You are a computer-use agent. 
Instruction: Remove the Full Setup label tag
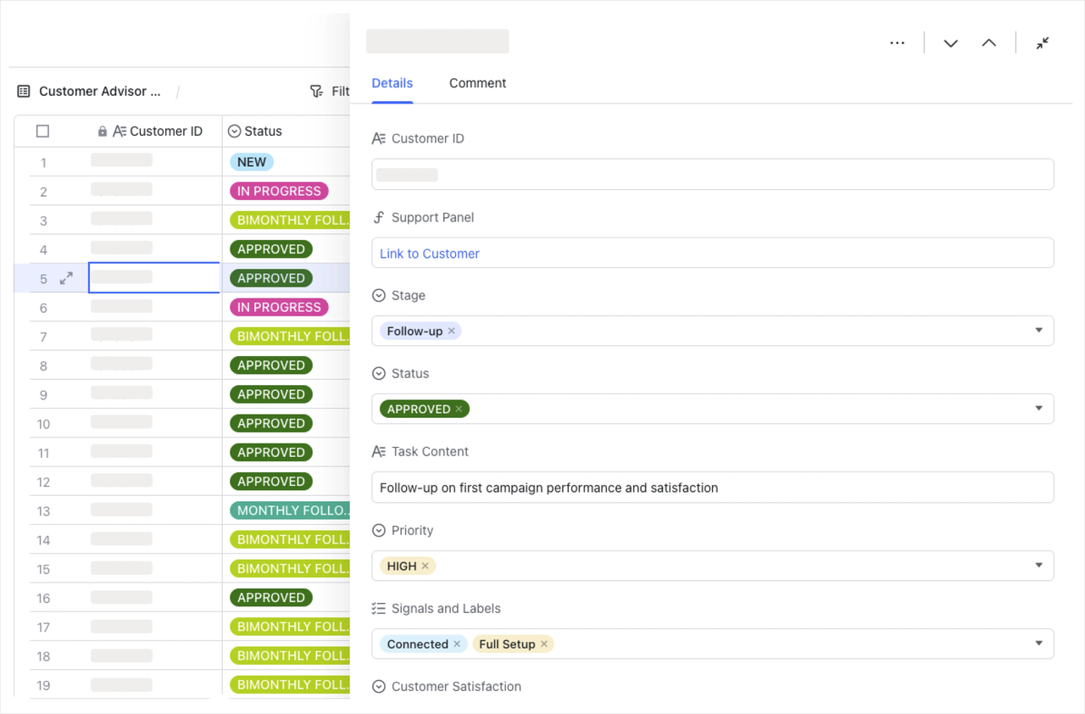click(544, 644)
